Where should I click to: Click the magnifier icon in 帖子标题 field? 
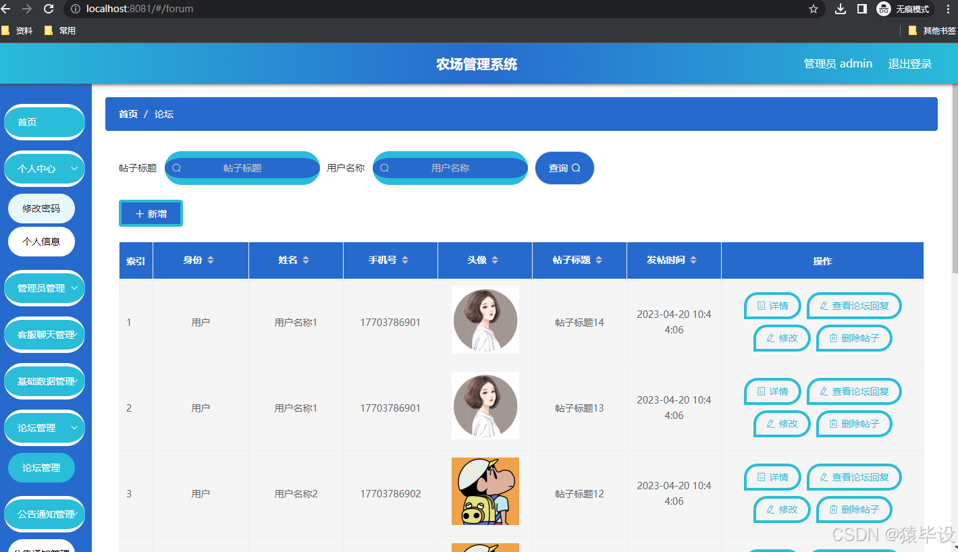[x=177, y=168]
